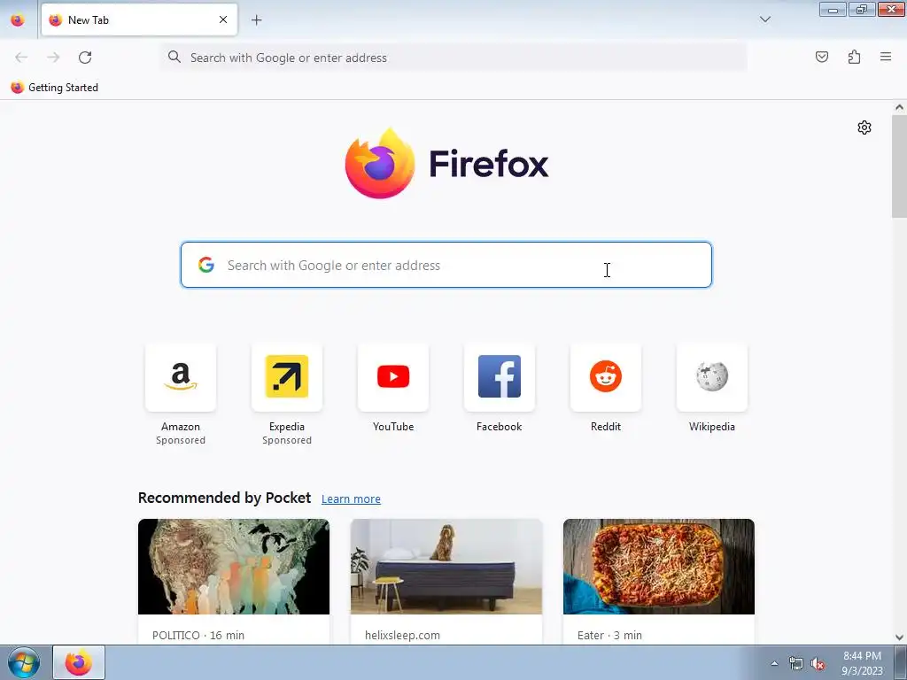
Task: Click the Eater · 3 min label
Action: (x=609, y=635)
